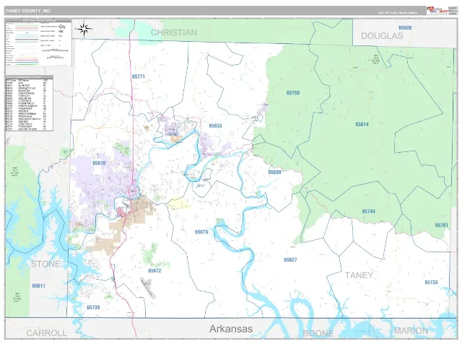Image resolution: width=462 pixels, height=346 pixels.
Task: Click the Arkansas state label
Action: (x=231, y=329)
